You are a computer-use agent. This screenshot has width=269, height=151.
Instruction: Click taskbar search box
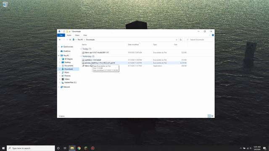coord(31,148)
